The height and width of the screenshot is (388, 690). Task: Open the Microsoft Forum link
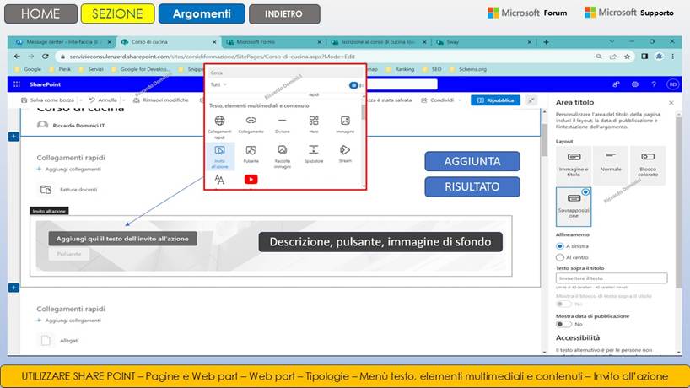(x=527, y=13)
